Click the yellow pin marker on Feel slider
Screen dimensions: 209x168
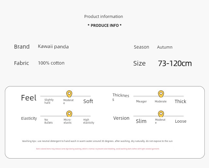(69, 94)
